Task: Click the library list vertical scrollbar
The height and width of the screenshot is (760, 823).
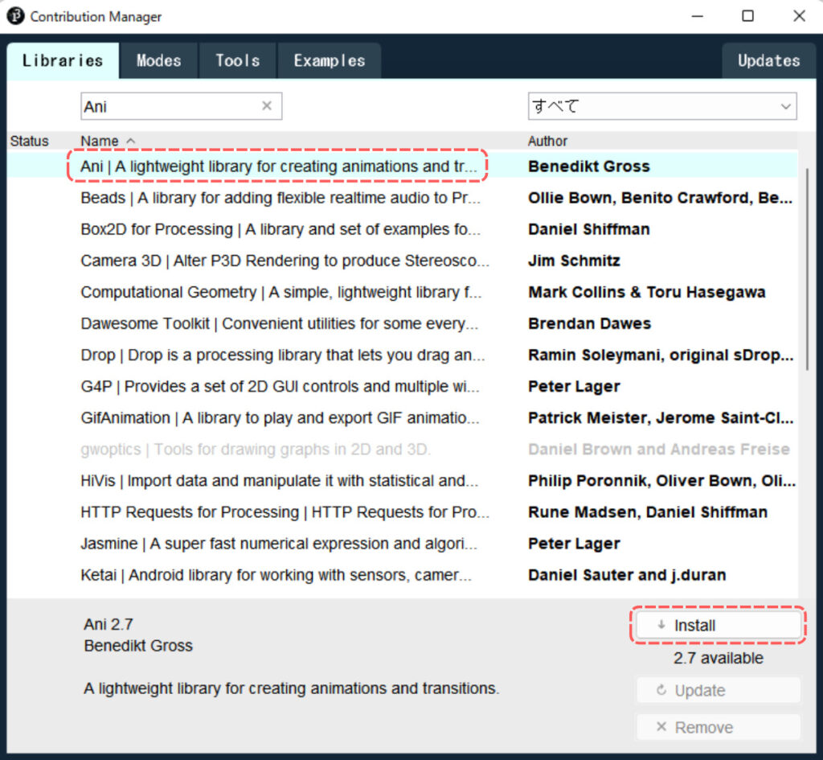Action: pyautogui.click(x=807, y=269)
